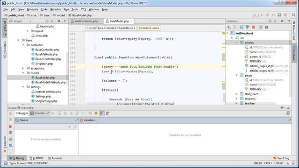Image resolution: width=299 pixels, height=168 pixels.
Task: Click the yellow inspection indicator above the editor scrollbar
Action: click(x=223, y=33)
